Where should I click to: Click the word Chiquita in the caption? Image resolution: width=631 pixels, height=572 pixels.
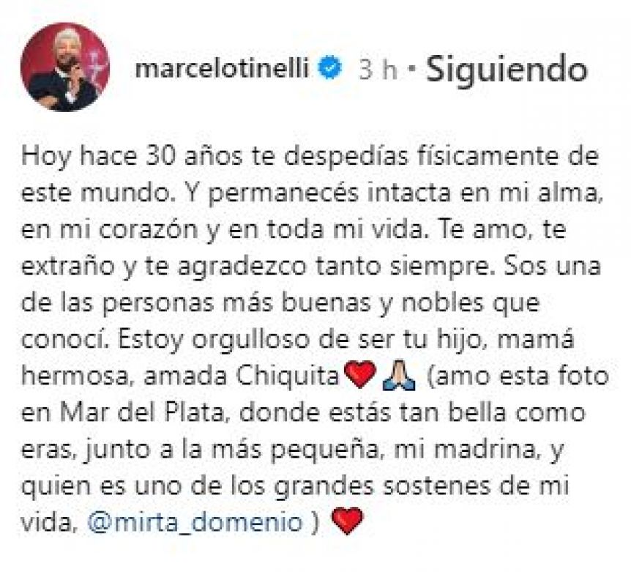tap(288, 376)
